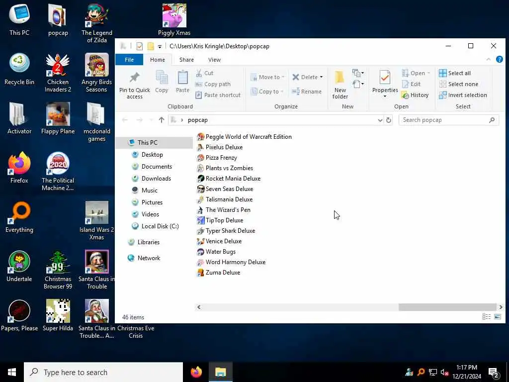Image resolution: width=509 pixels, height=382 pixels.
Task: Open the New item dropdown
Action: click(x=358, y=73)
